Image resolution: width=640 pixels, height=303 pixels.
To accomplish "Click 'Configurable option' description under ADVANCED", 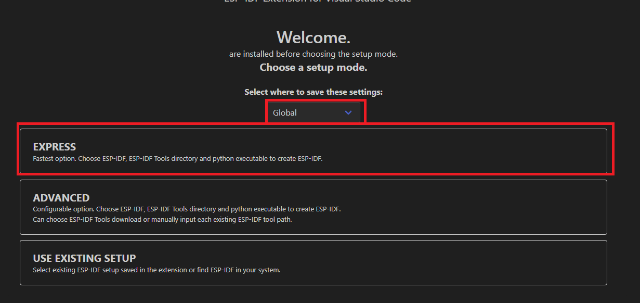I will pyautogui.click(x=187, y=209).
